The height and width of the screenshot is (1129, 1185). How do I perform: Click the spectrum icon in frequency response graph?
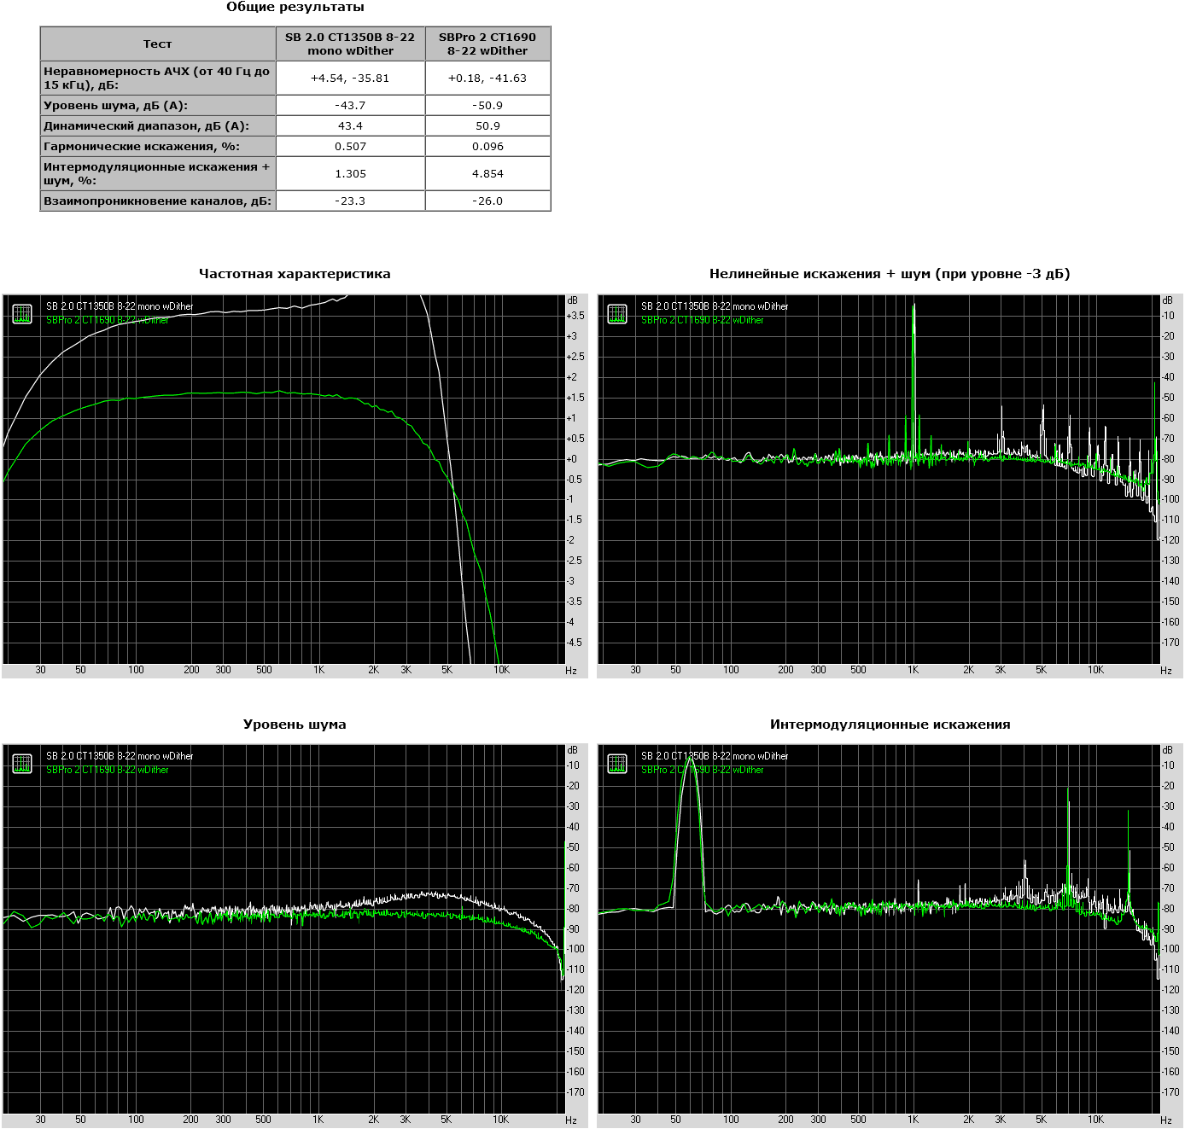[x=22, y=314]
